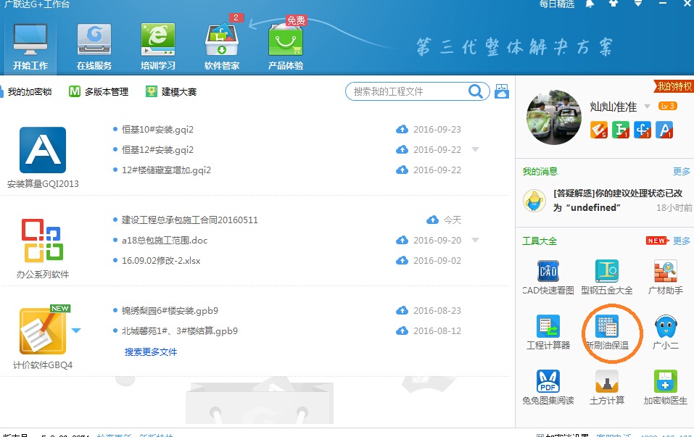This screenshot has height=437, width=694.
Task: Open 我的加密锁
Action: pos(27,91)
